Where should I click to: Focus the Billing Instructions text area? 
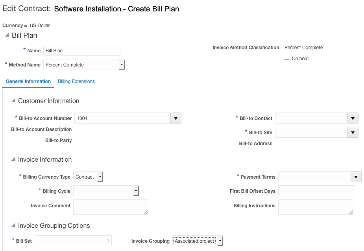[316, 207]
